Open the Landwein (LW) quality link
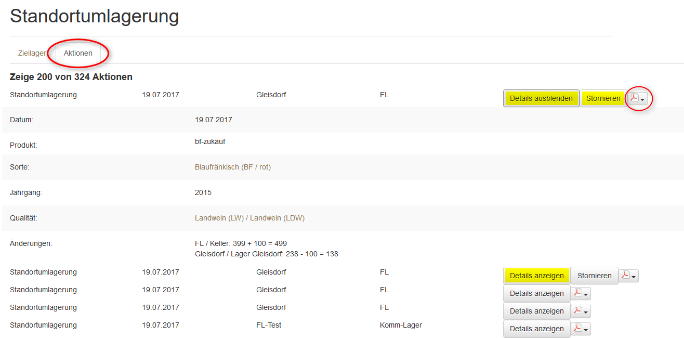Screen dimensions: 684x338 pyautogui.click(x=219, y=218)
